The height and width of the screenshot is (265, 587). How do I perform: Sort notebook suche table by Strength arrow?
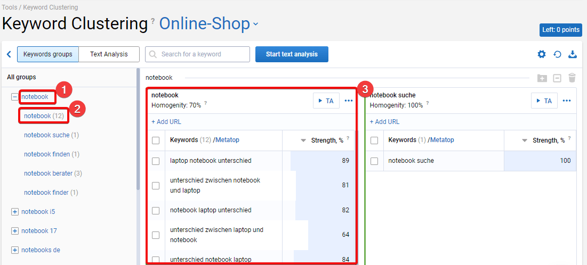pos(525,140)
